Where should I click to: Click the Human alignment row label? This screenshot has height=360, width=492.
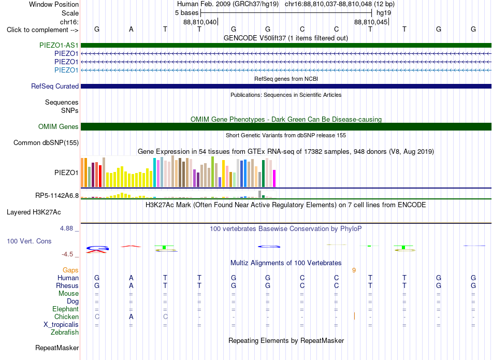[x=68, y=278]
